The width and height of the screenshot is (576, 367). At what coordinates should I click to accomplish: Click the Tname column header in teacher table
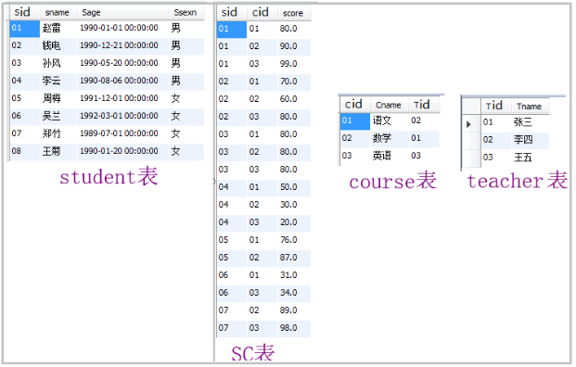[530, 107]
